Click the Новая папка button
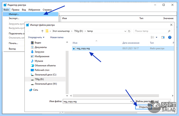179x116 pixels. (57, 37)
